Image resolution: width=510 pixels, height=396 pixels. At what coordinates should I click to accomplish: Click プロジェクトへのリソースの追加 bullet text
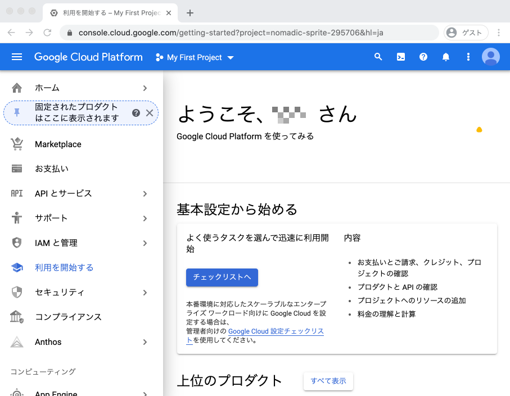tap(412, 301)
